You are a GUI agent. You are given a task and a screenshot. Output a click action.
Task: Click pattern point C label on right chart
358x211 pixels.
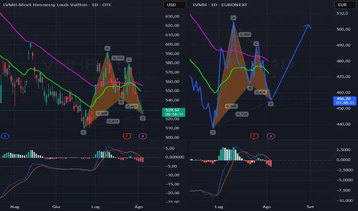(256, 44)
